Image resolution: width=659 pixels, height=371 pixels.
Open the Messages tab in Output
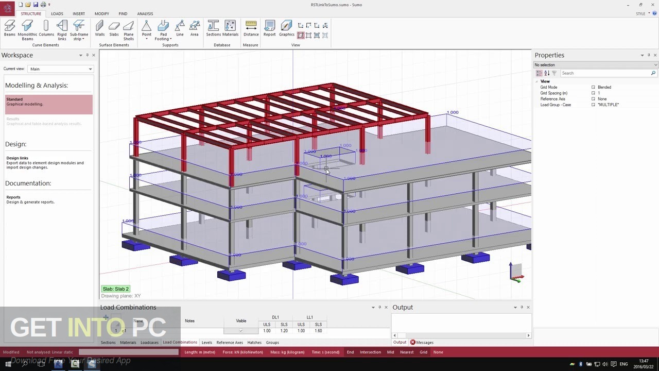click(422, 343)
